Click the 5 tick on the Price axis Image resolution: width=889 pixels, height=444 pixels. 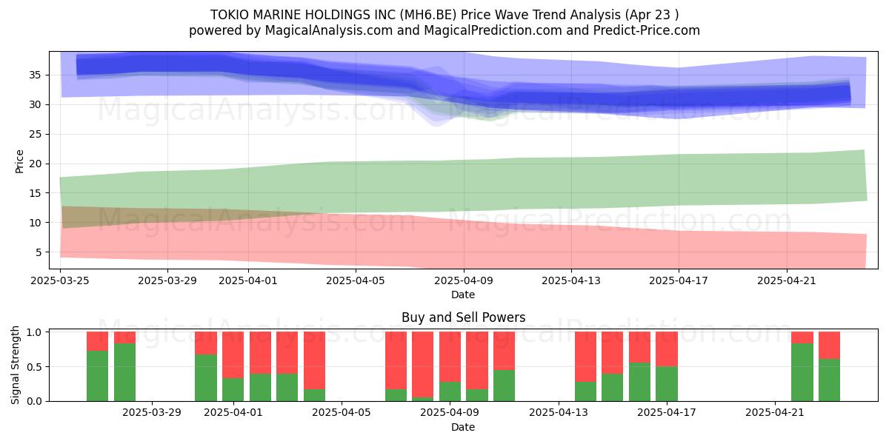point(39,252)
